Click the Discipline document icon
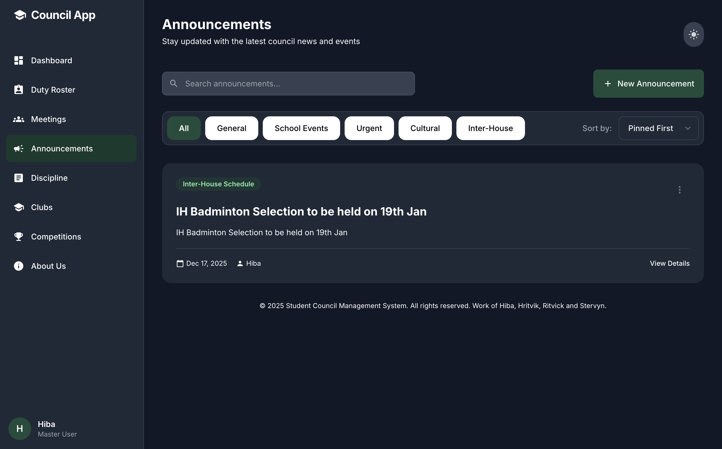 click(x=18, y=178)
